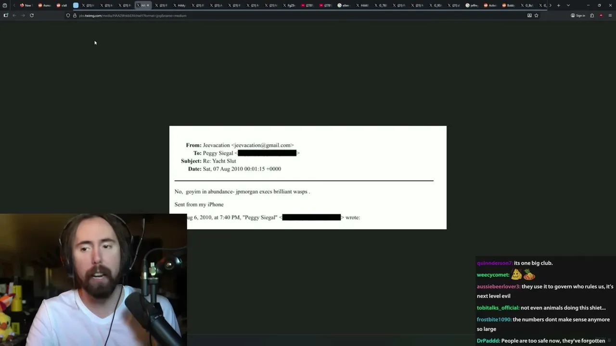
Task: Click the Sign in account button
Action: coord(578,15)
